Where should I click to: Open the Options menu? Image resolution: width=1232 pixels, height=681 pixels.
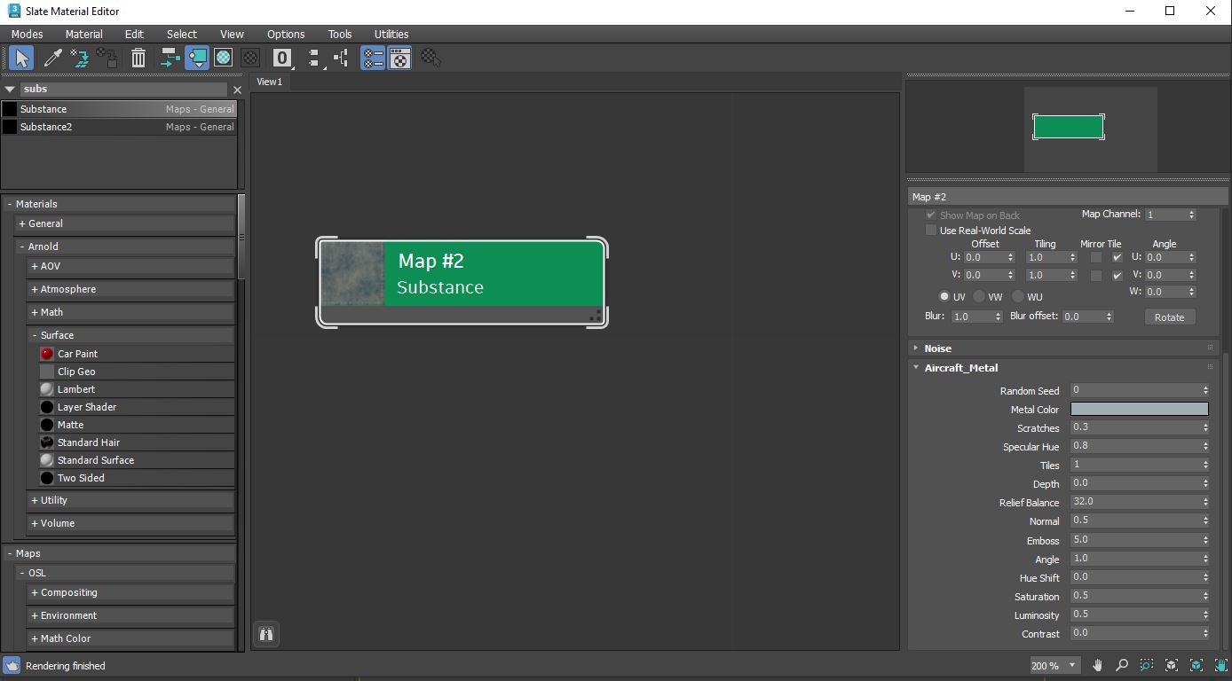(x=285, y=34)
